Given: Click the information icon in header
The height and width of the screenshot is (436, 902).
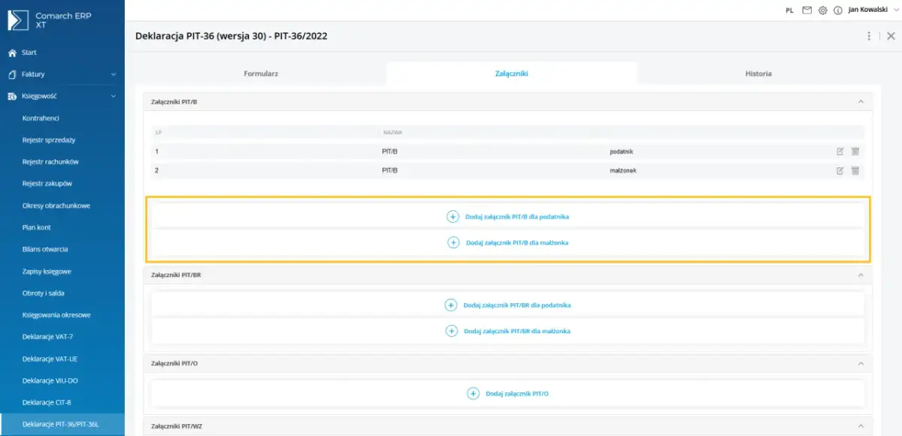Looking at the screenshot, I should click(x=837, y=11).
